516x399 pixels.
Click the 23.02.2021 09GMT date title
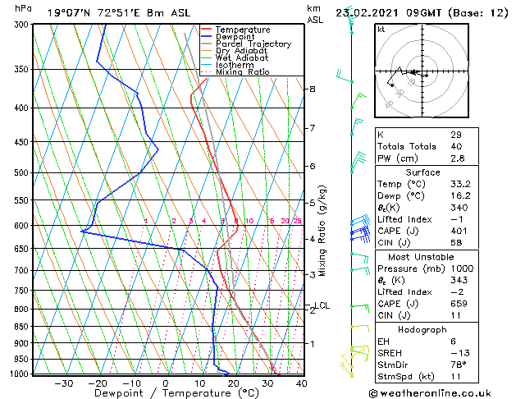click(388, 13)
